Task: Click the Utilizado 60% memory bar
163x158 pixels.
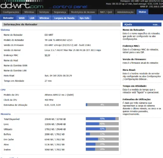Action: 102,129
